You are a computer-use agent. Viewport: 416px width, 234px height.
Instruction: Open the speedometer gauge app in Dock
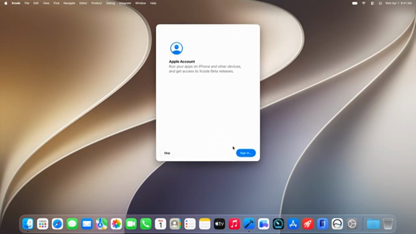click(x=278, y=224)
